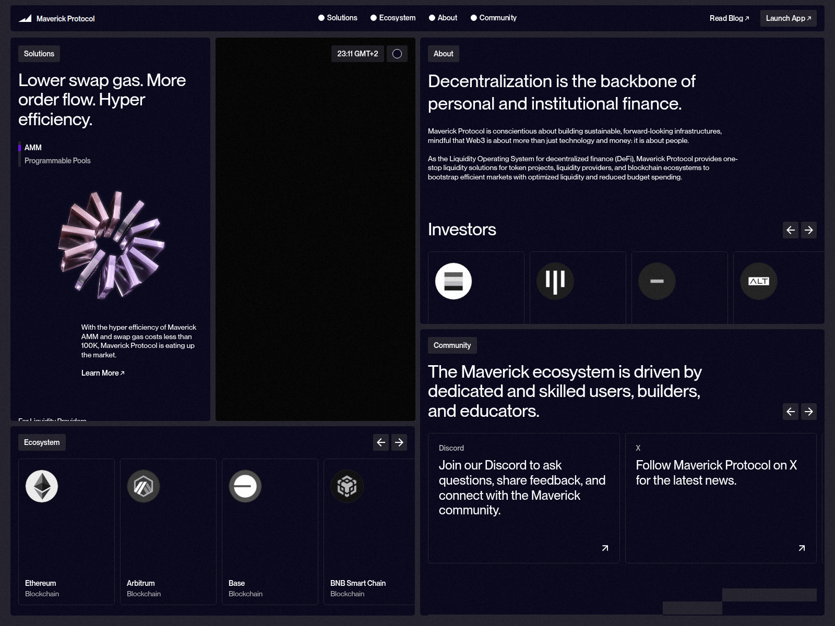Click the Investors heading
Image resolution: width=835 pixels, height=626 pixels.
pyautogui.click(x=462, y=230)
